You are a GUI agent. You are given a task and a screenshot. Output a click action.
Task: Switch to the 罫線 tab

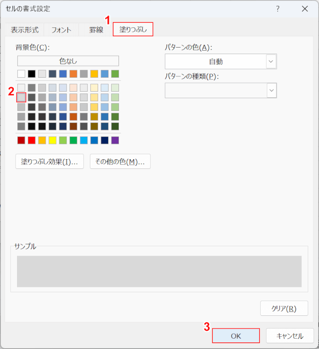[96, 30]
